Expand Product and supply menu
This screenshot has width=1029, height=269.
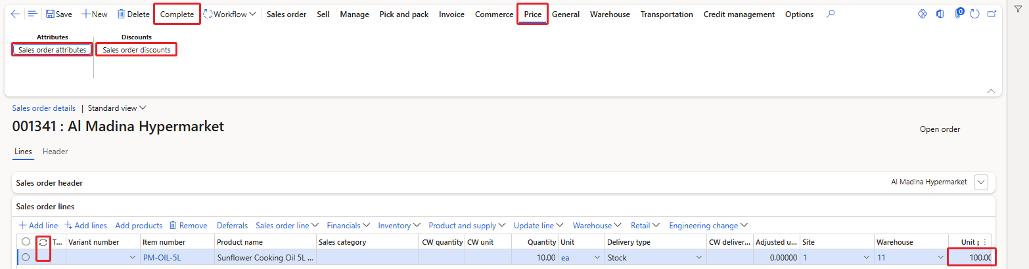click(x=467, y=226)
